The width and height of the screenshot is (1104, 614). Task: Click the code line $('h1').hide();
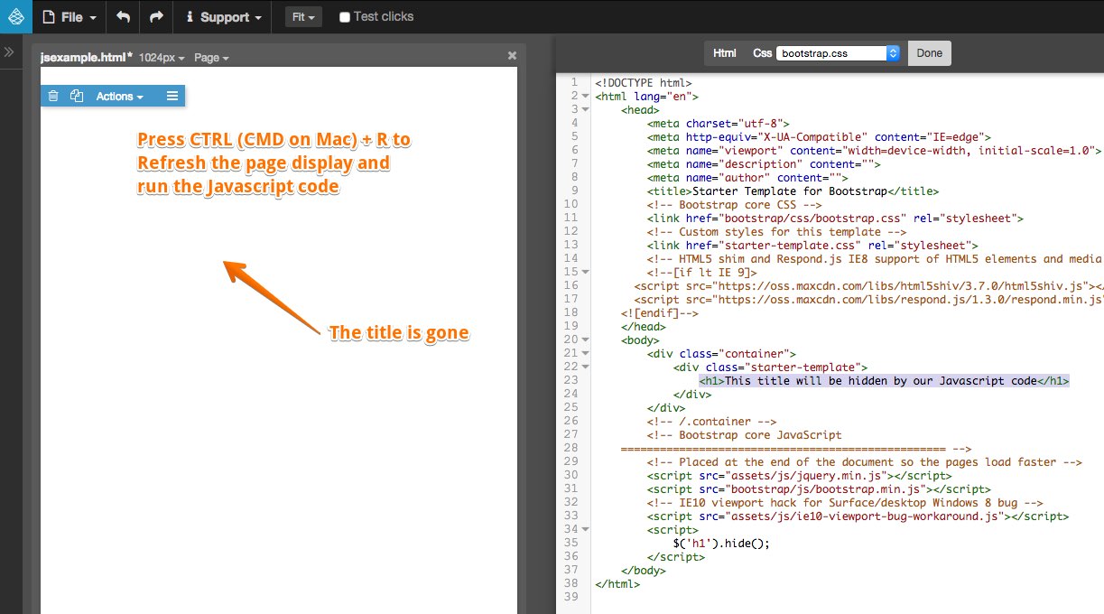[720, 544]
